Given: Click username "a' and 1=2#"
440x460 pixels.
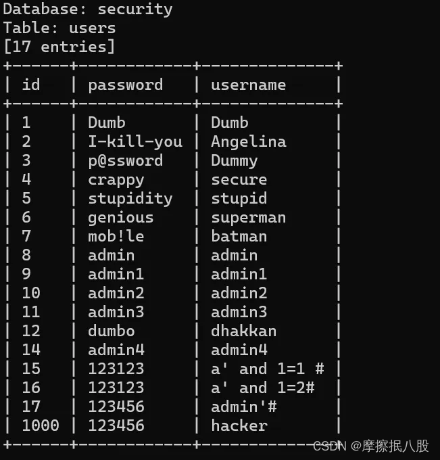Looking at the screenshot, I should [262, 388].
